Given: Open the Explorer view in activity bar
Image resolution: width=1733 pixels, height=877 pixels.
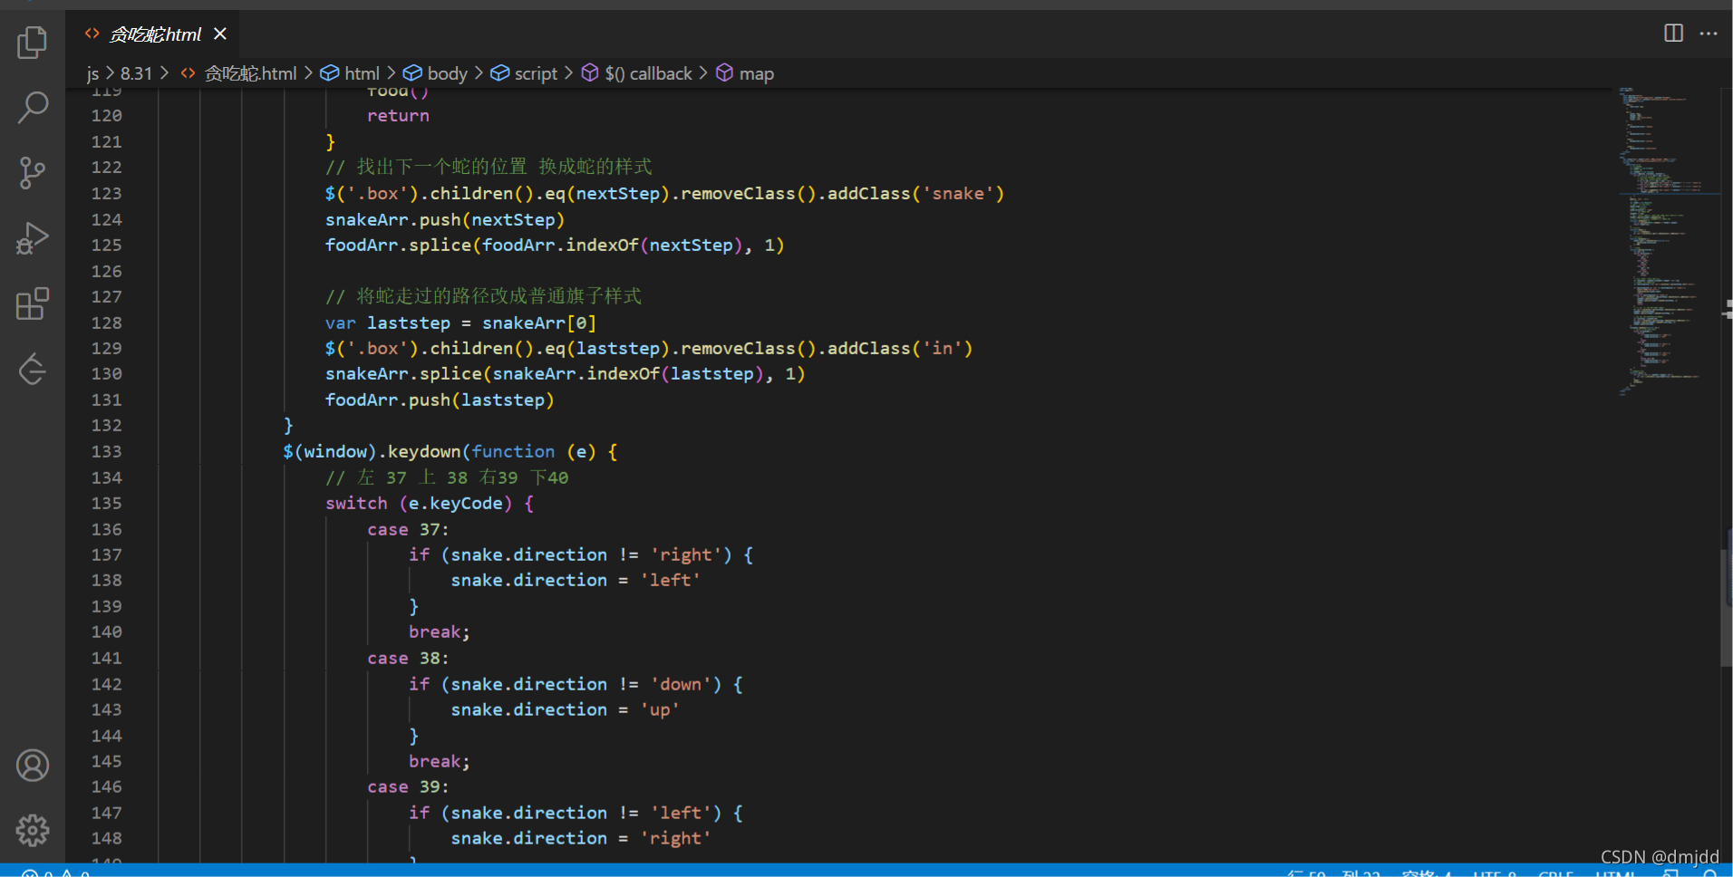Looking at the screenshot, I should (33, 42).
